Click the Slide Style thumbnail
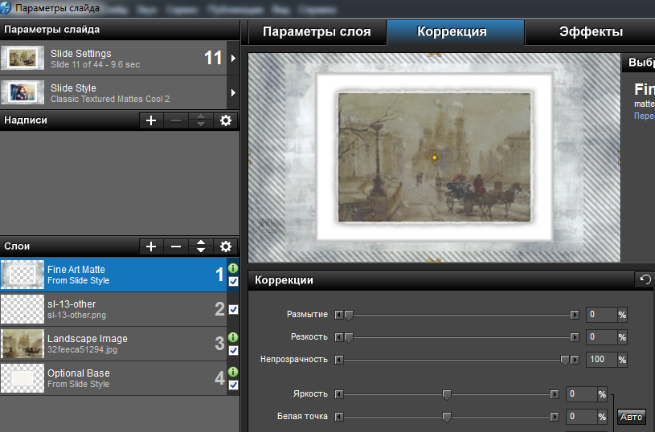 point(23,92)
